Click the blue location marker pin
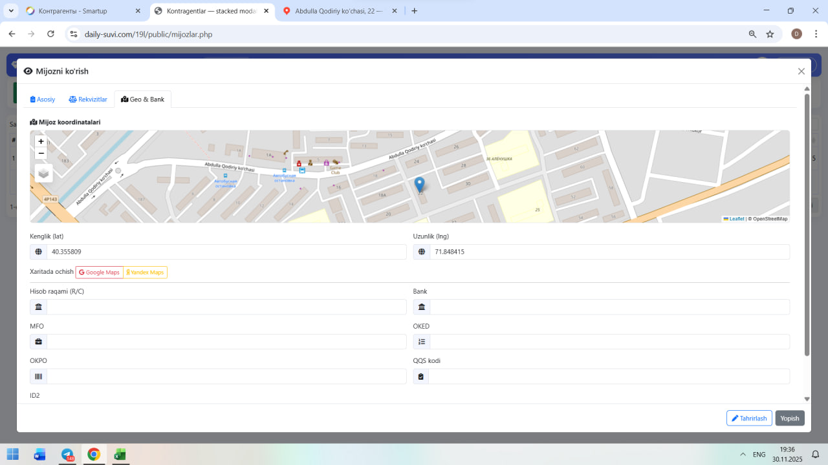Image resolution: width=828 pixels, height=465 pixels. tap(419, 185)
